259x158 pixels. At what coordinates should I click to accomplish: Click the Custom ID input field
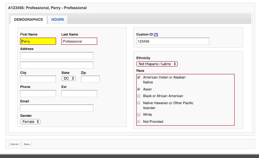click(x=173, y=41)
